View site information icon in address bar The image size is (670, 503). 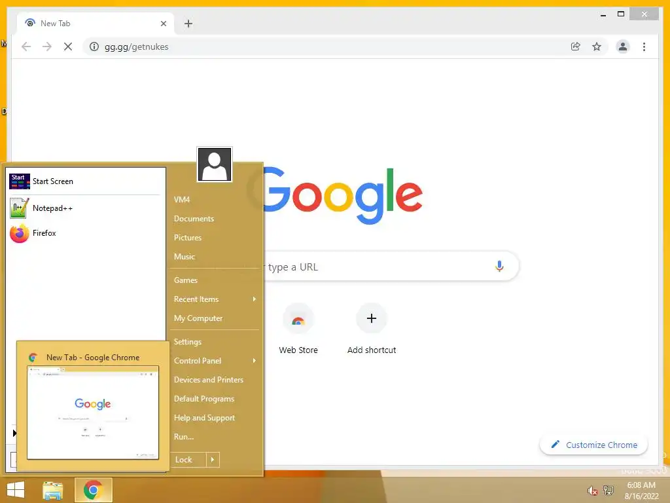pos(94,47)
